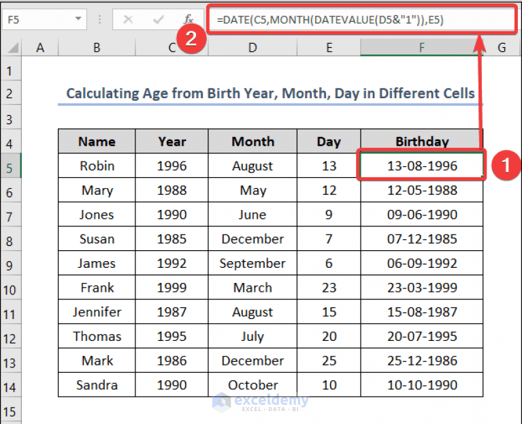The height and width of the screenshot is (424, 522).
Task: Click the year cell 1986
Action: pyautogui.click(x=172, y=361)
